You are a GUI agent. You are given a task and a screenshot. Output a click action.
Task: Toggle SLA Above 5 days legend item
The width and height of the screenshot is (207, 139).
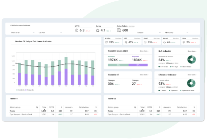tap(186, 67)
